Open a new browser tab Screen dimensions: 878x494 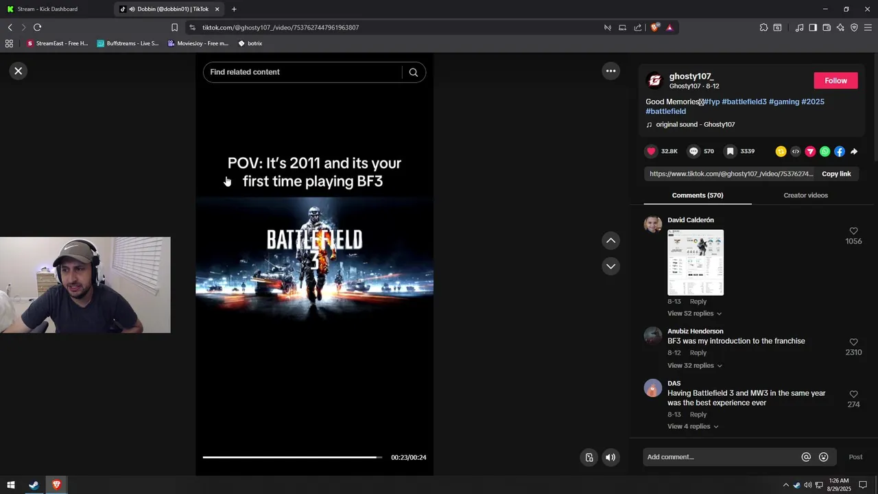(x=234, y=9)
